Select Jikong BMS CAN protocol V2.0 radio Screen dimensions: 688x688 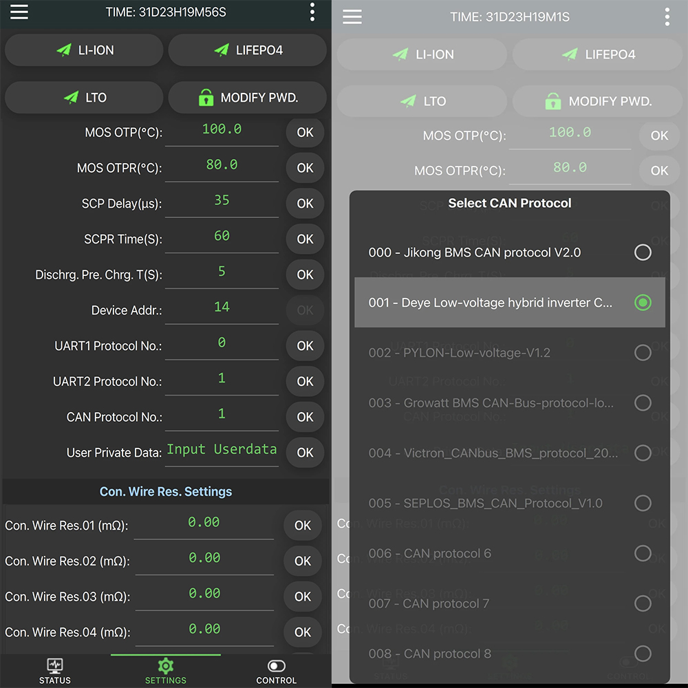pyautogui.click(x=642, y=252)
